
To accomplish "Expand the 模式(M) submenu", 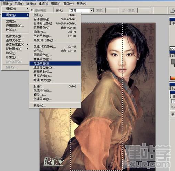I will point(15,9).
